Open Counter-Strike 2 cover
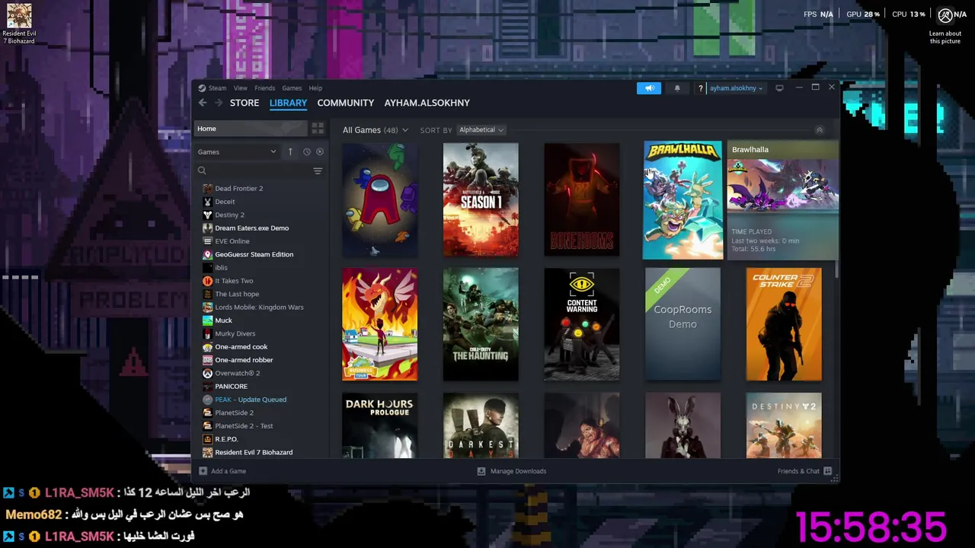The image size is (975, 548). [784, 324]
